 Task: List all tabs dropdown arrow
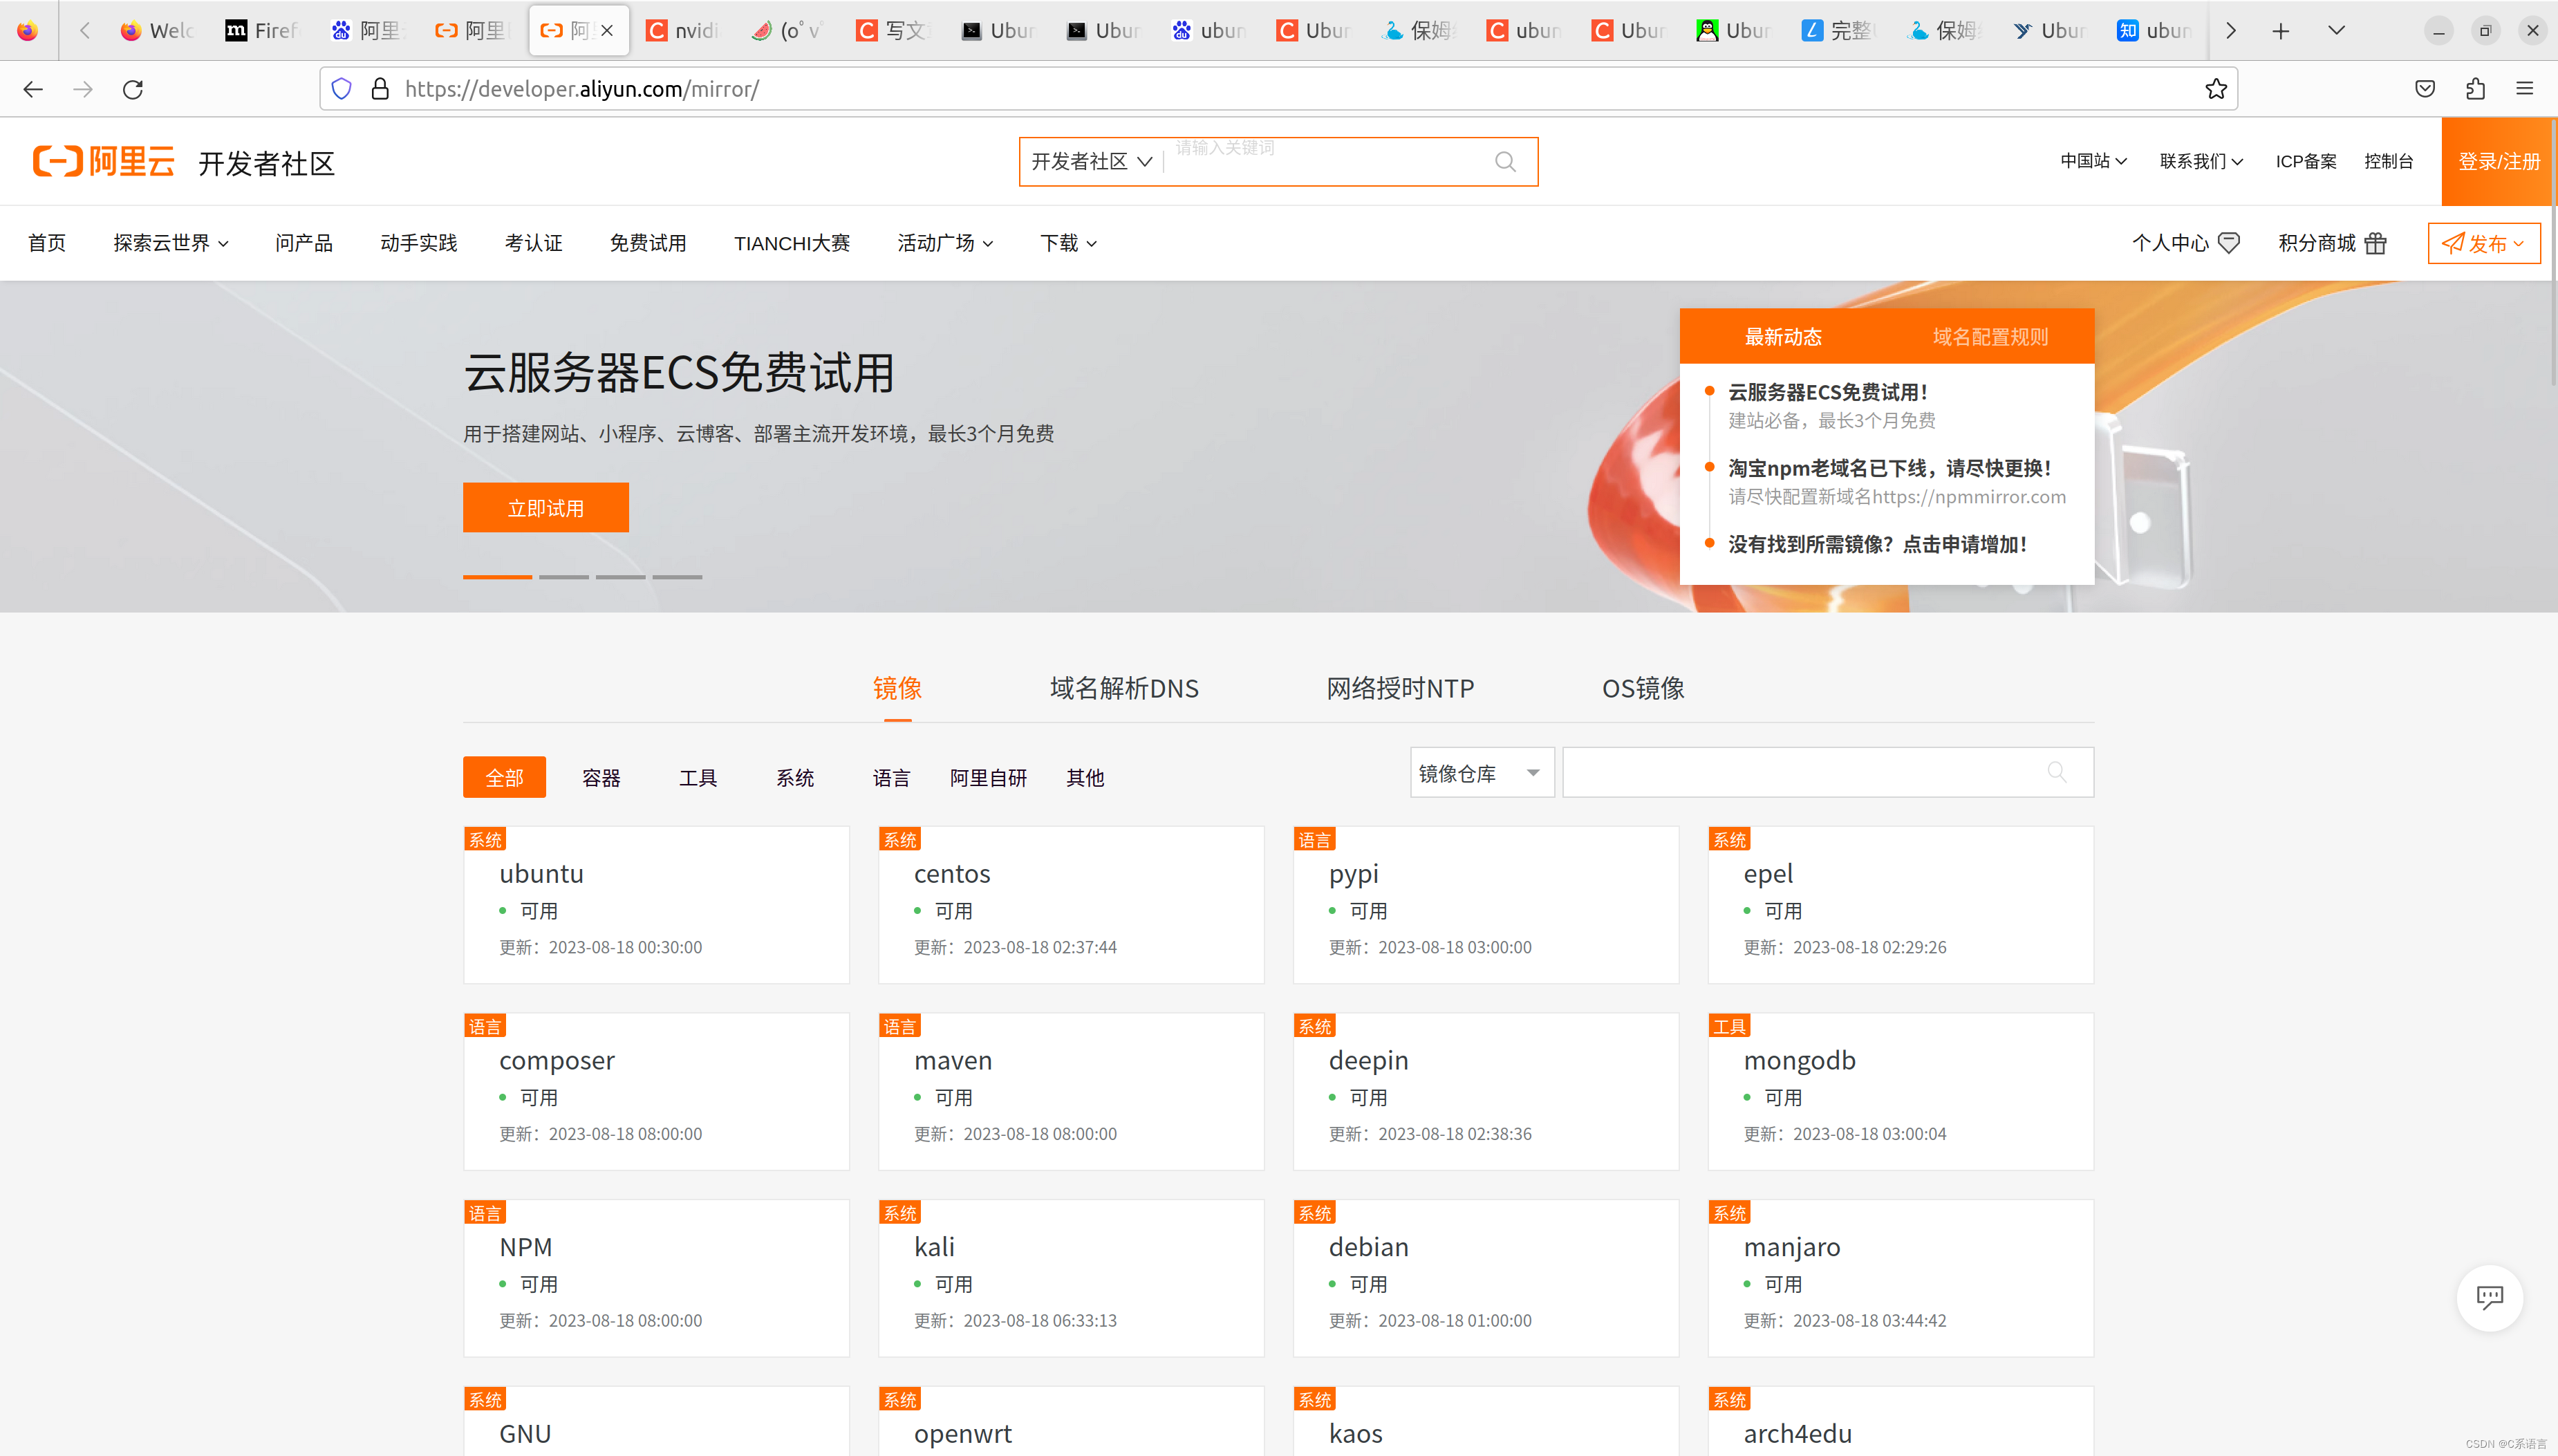click(2336, 31)
